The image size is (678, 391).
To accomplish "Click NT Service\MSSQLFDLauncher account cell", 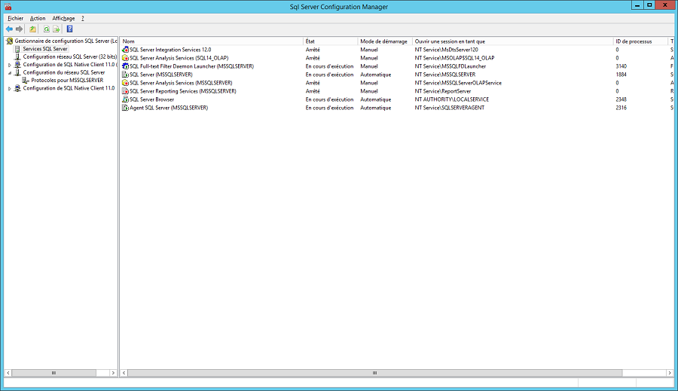I will click(450, 66).
